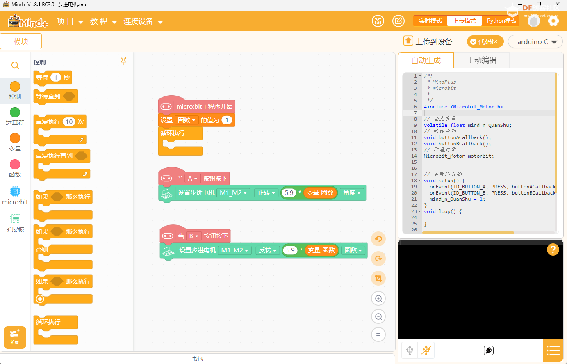Click the USB connect icon below the console

coord(409,350)
